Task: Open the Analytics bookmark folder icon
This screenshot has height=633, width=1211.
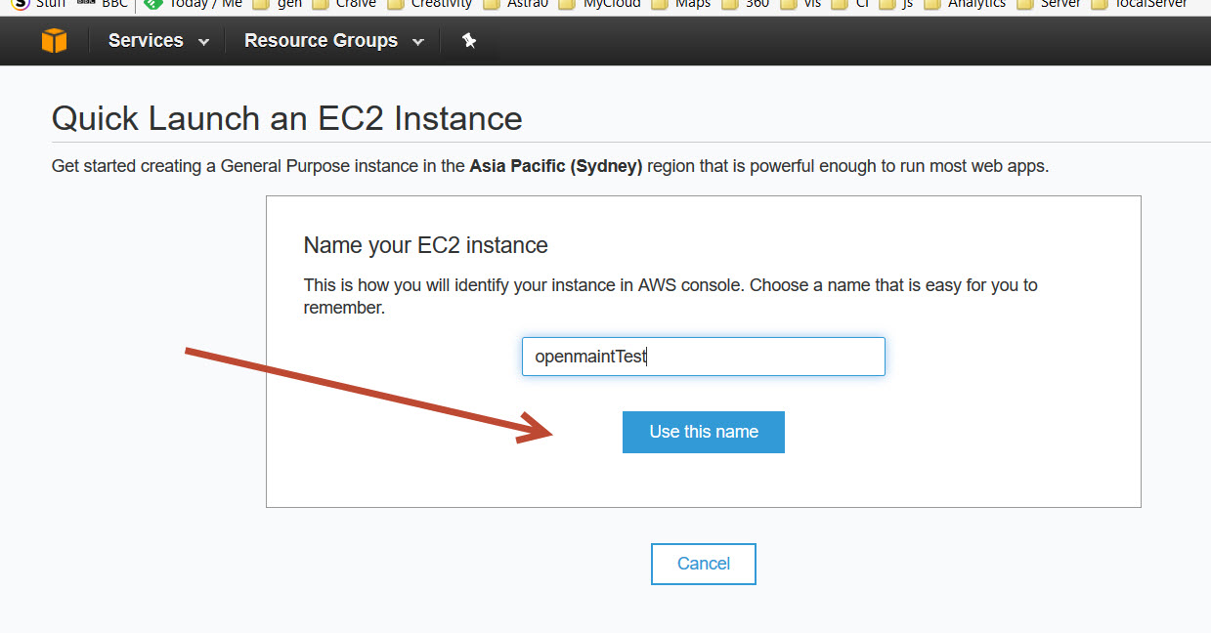Action: point(931,4)
